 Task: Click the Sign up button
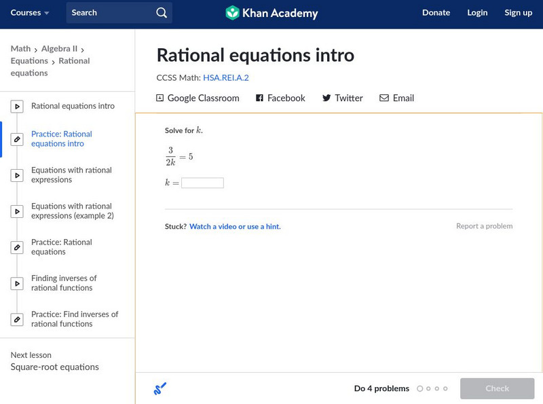point(518,12)
